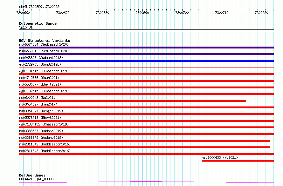This screenshot has width=283, height=186.
Task: Click the chr5:7300659..7300722 region label
Action: pyautogui.click(x=39, y=7)
